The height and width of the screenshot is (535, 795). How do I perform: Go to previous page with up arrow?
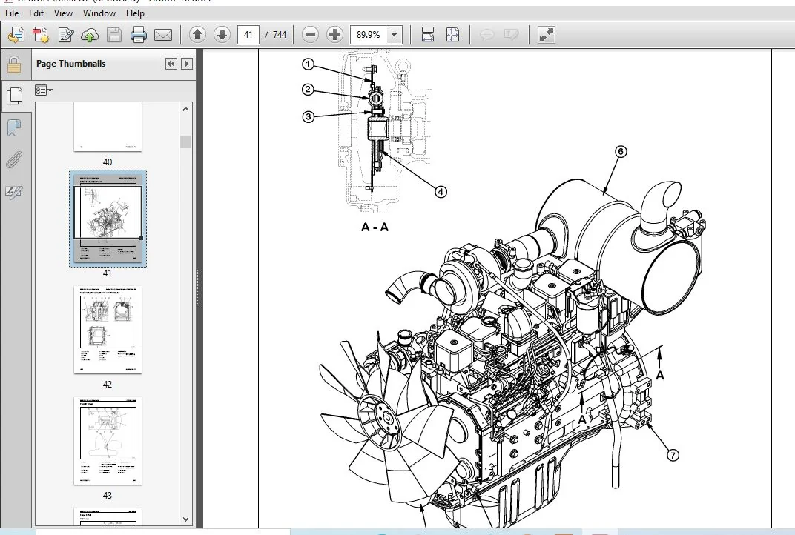(x=198, y=34)
